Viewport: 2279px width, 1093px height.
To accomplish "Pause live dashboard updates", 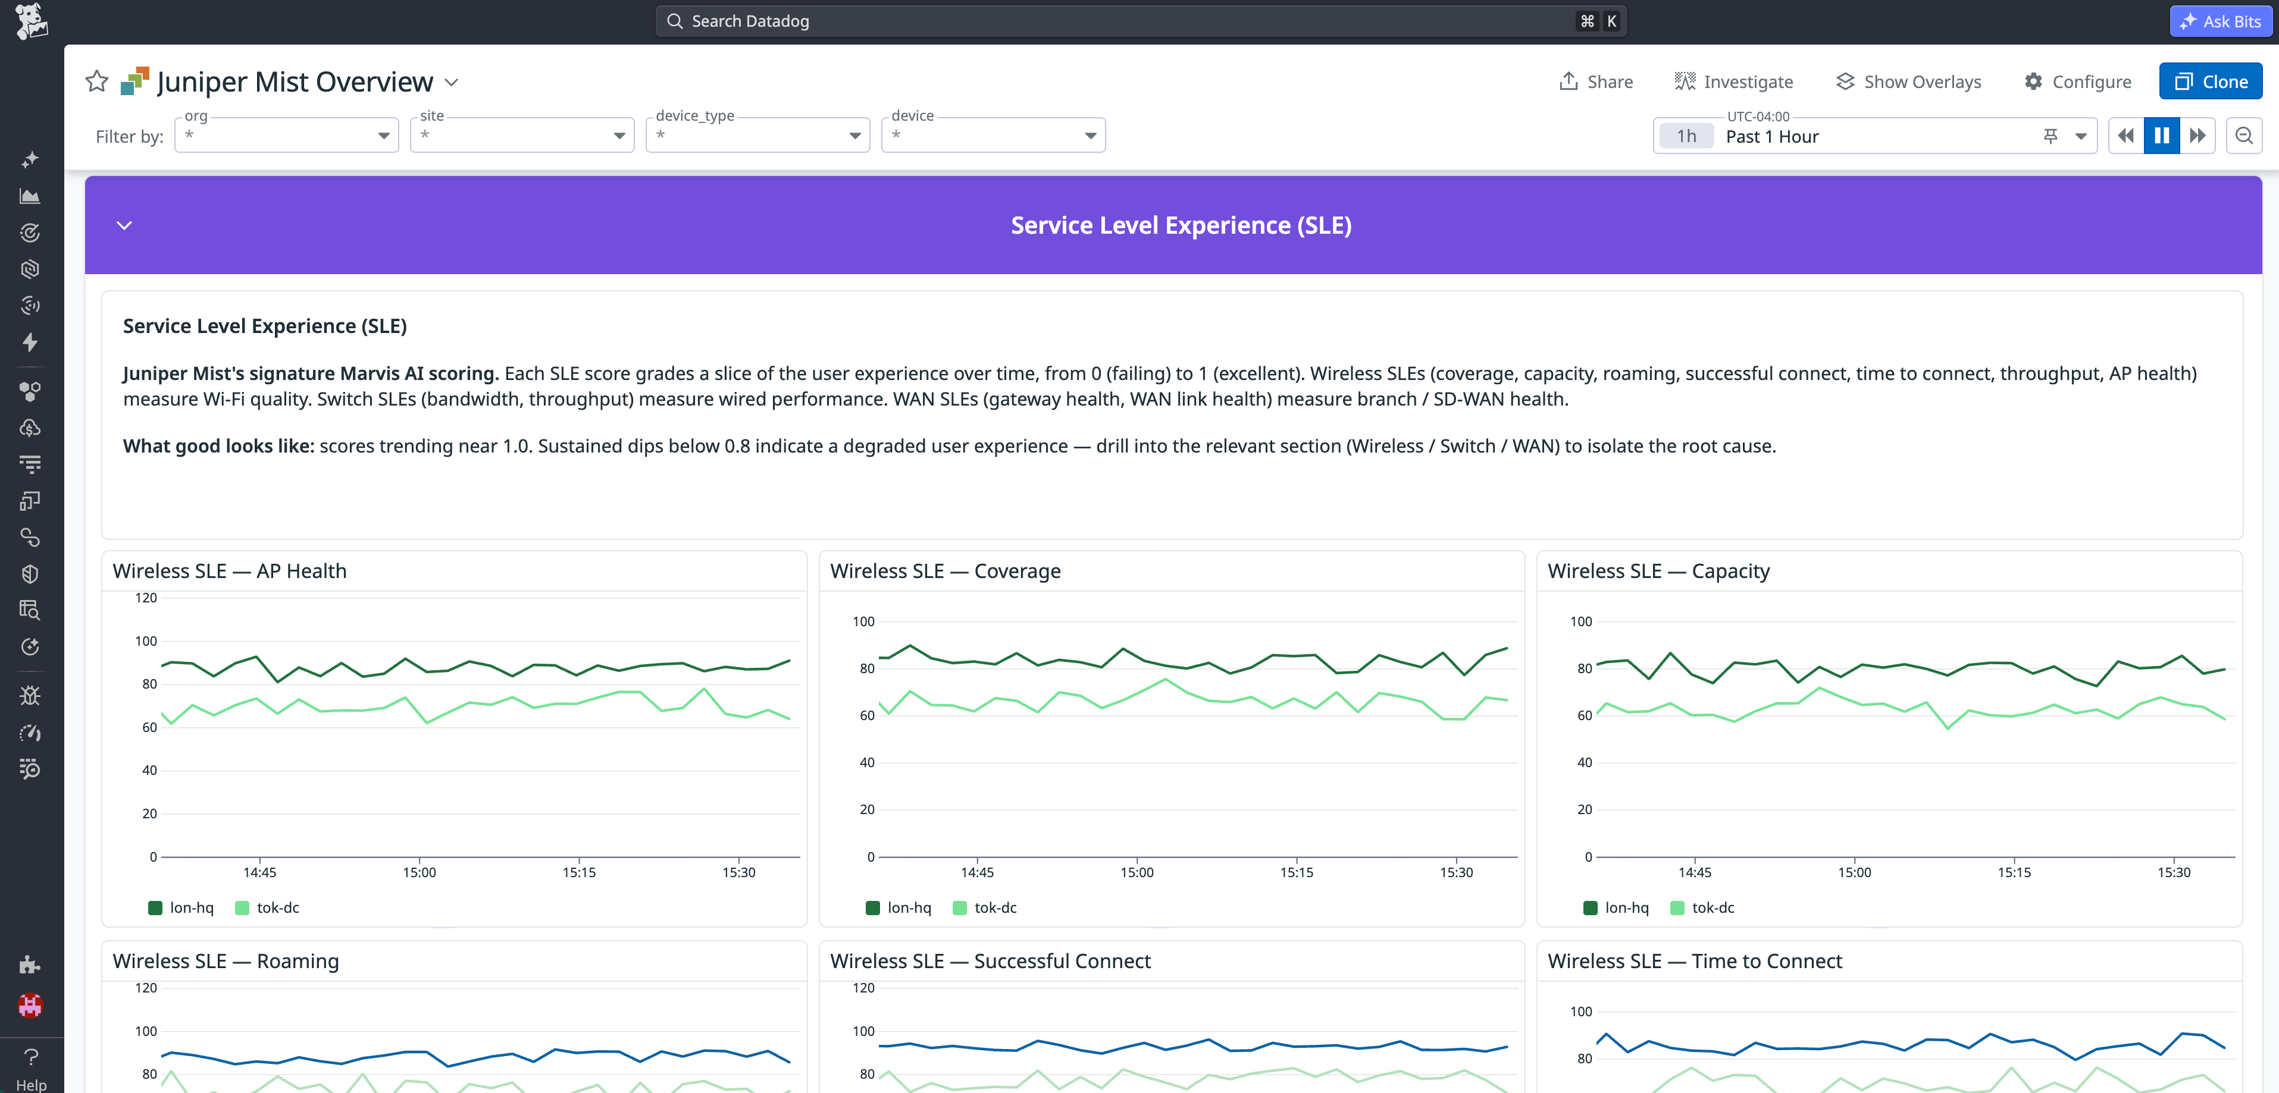I will [2161, 136].
